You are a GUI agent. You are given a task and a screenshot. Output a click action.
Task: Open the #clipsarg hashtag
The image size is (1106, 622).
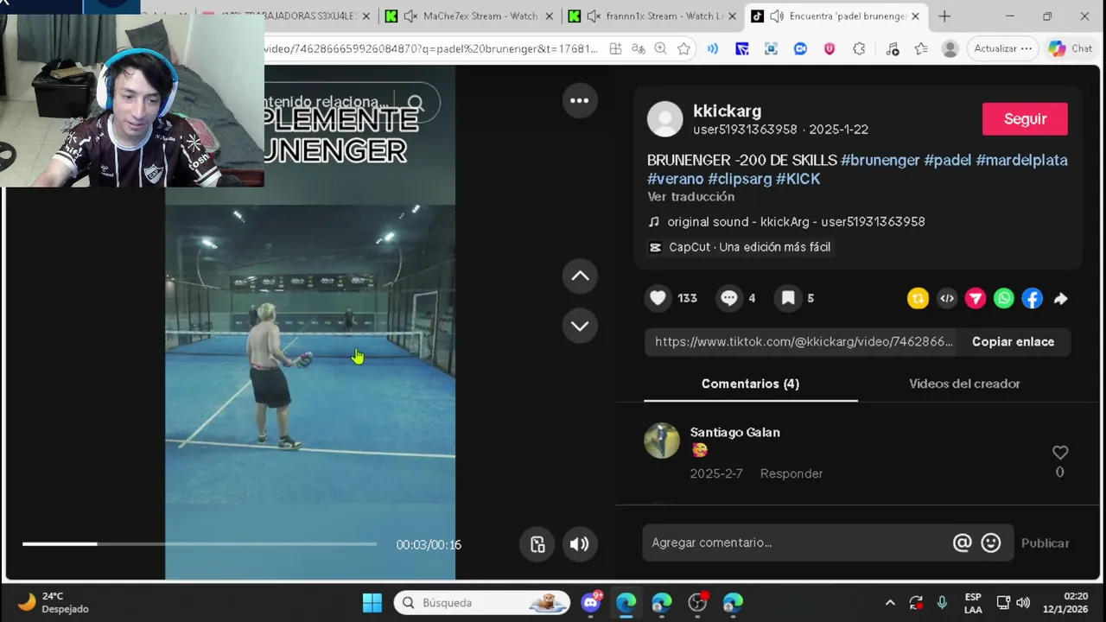pyautogui.click(x=740, y=179)
